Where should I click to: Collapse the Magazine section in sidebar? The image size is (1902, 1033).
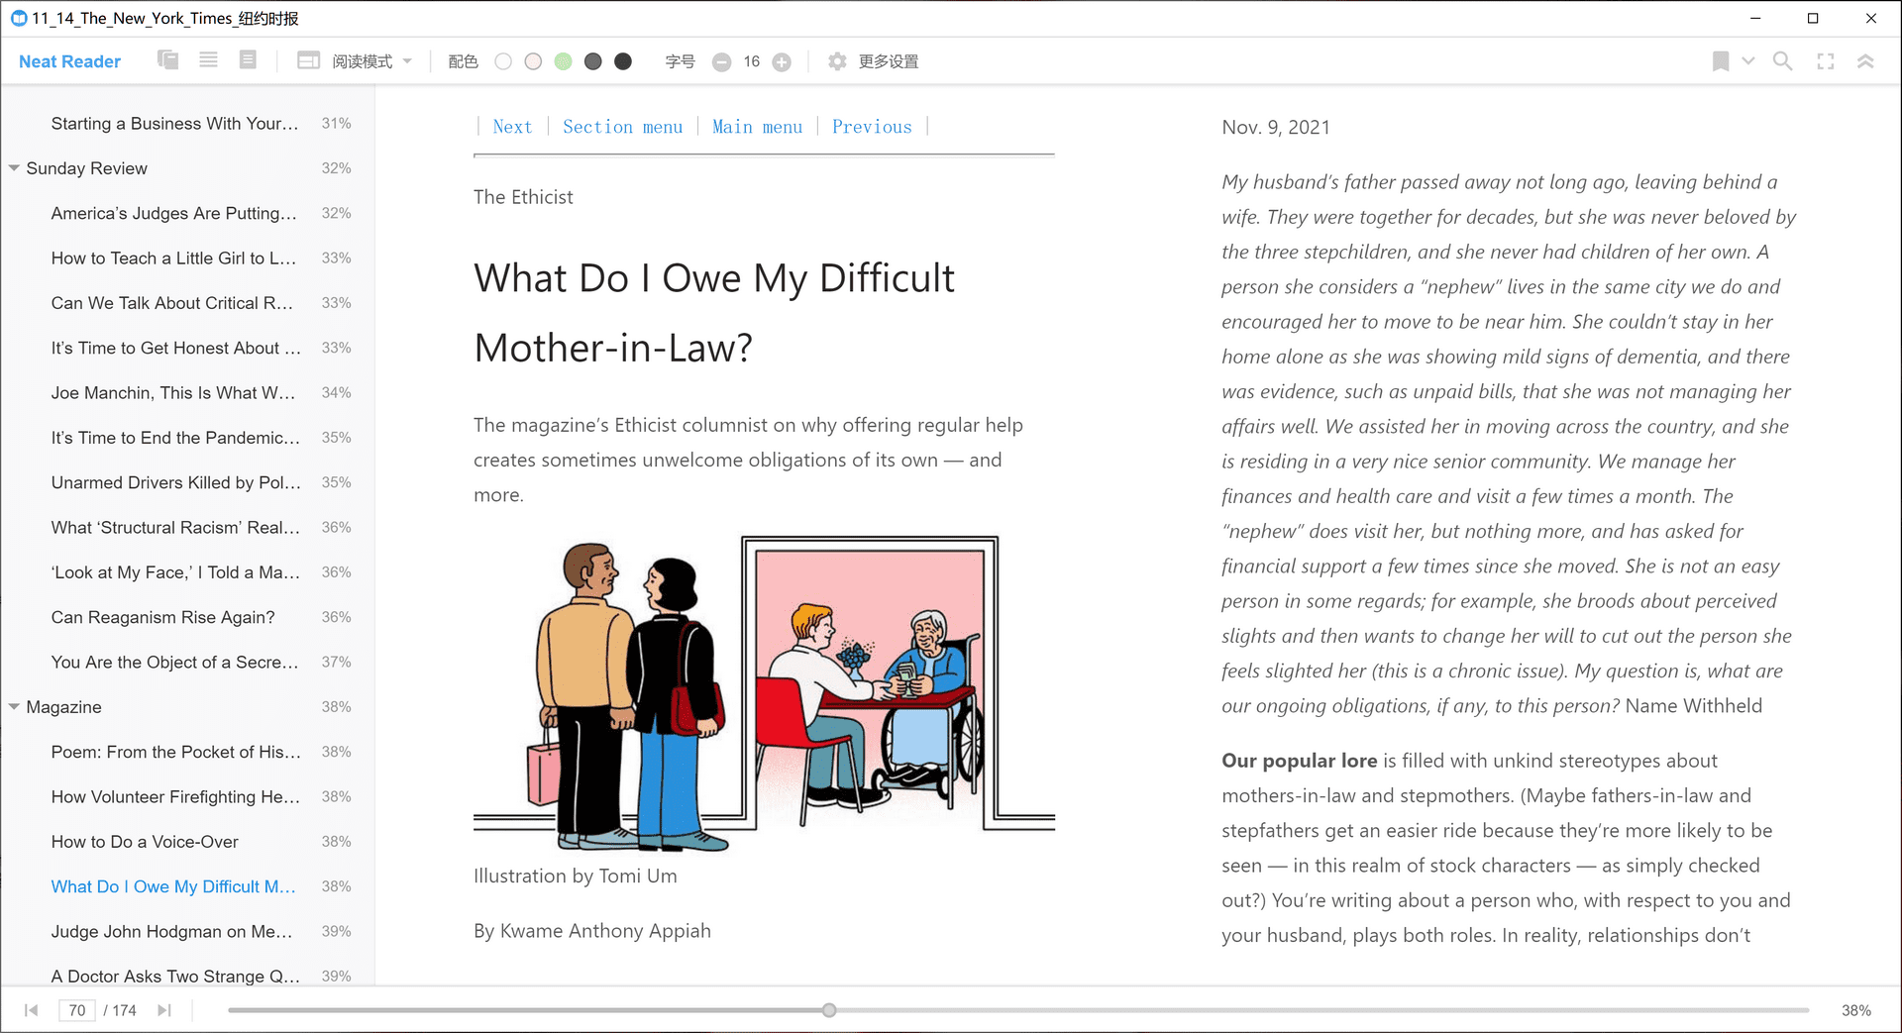[14, 707]
